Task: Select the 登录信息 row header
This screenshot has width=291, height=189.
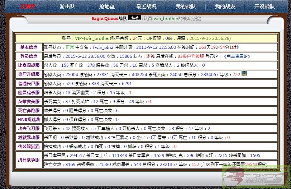Action: (x=29, y=56)
